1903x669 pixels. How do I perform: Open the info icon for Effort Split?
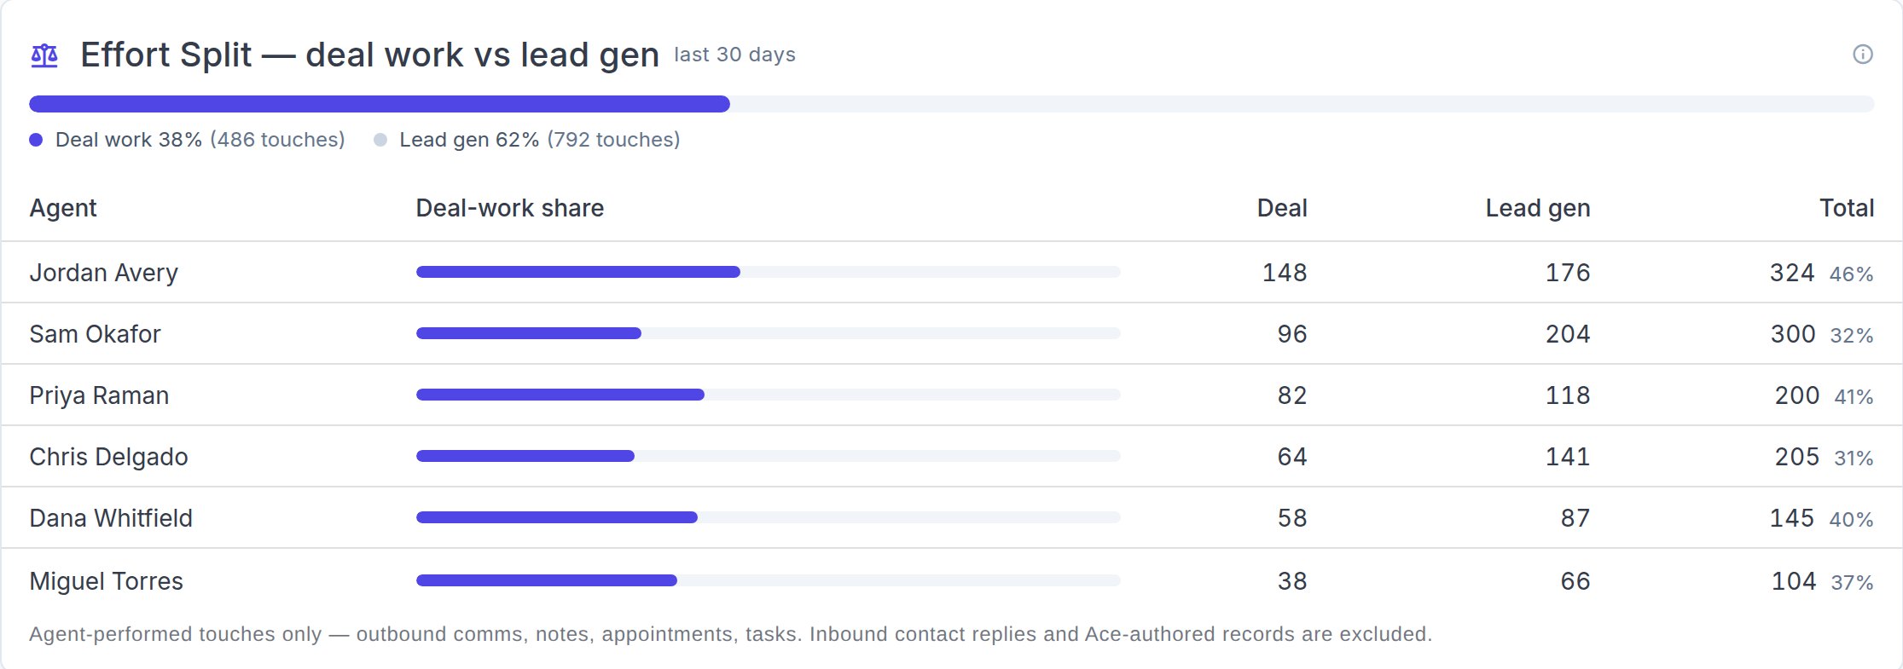(x=1863, y=55)
